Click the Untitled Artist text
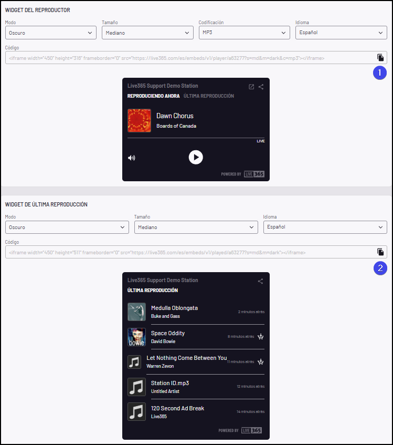The width and height of the screenshot is (393, 445). click(x=165, y=391)
